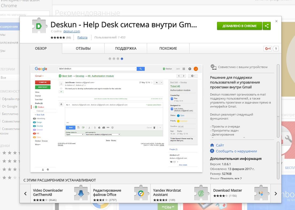Screen dimensions: 295x210
Task: Open the ПОХОЖИЕ tab
Action: point(168,49)
